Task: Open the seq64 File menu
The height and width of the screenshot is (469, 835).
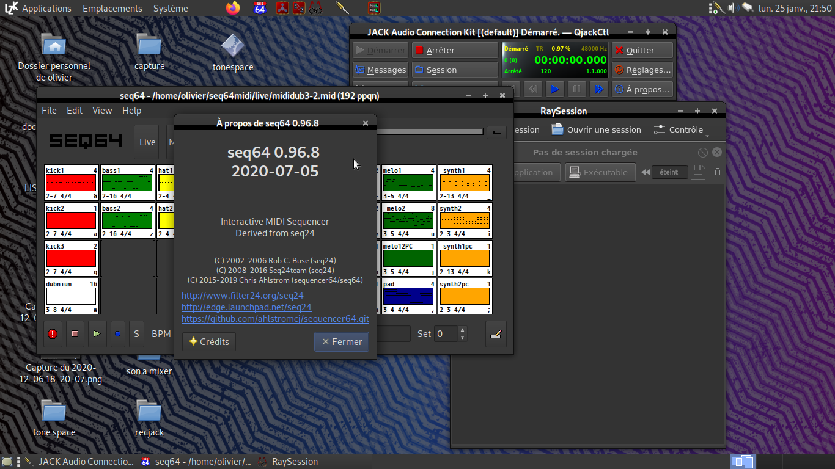Action: click(x=49, y=111)
